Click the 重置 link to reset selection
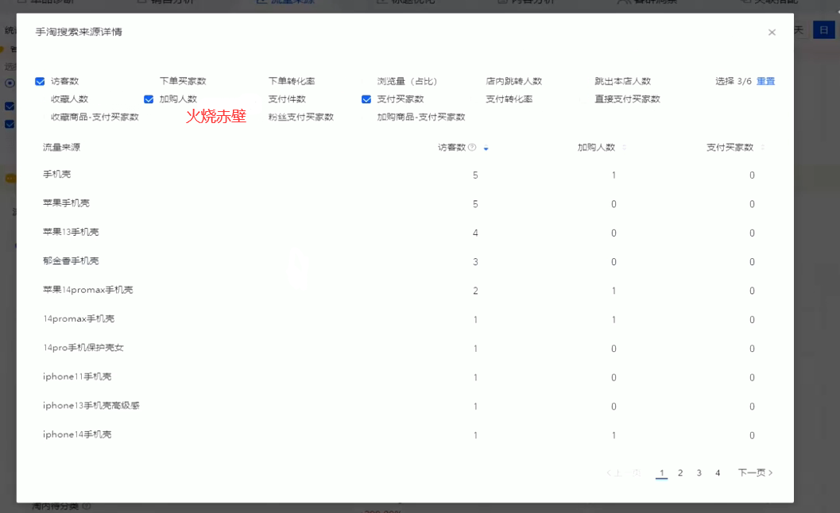This screenshot has width=840, height=513. [x=765, y=81]
